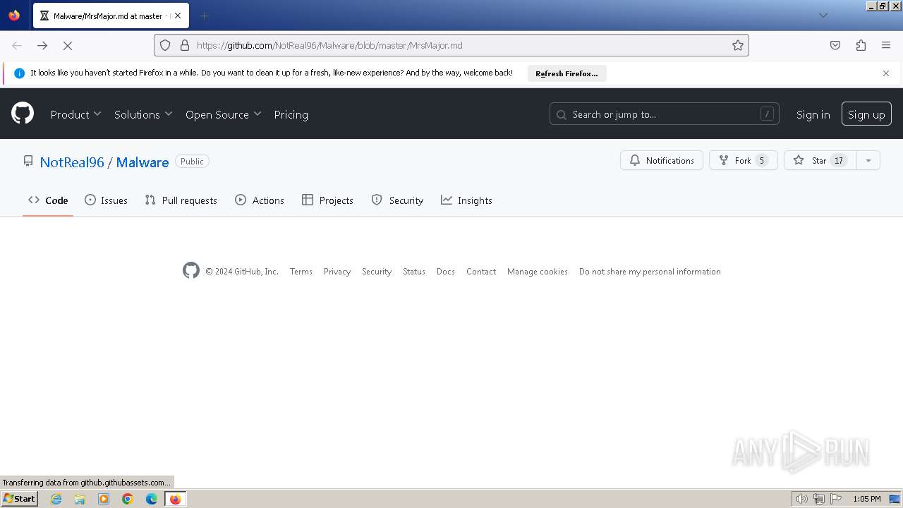Click the Firefox taskbar button
The height and width of the screenshot is (508, 903).
coord(176,499)
